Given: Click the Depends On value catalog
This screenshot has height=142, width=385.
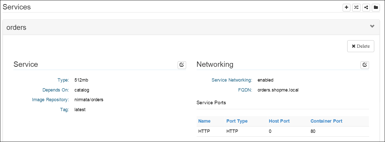Looking at the screenshot, I should pyautogui.click(x=82, y=90).
